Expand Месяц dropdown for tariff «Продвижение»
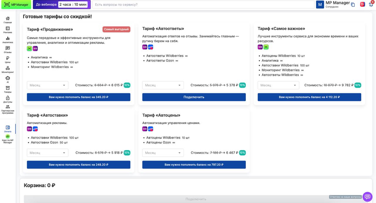The width and height of the screenshot is (376, 203). (48, 85)
